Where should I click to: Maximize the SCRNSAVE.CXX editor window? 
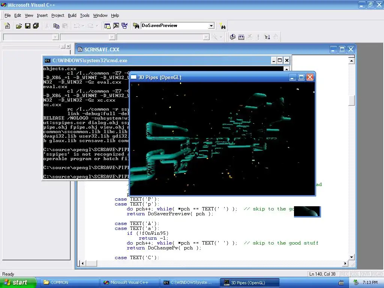click(x=342, y=49)
